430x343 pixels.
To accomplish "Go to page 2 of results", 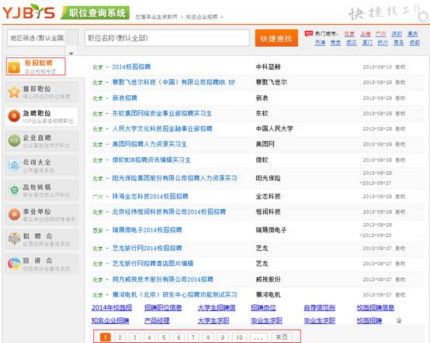I will tap(120, 338).
